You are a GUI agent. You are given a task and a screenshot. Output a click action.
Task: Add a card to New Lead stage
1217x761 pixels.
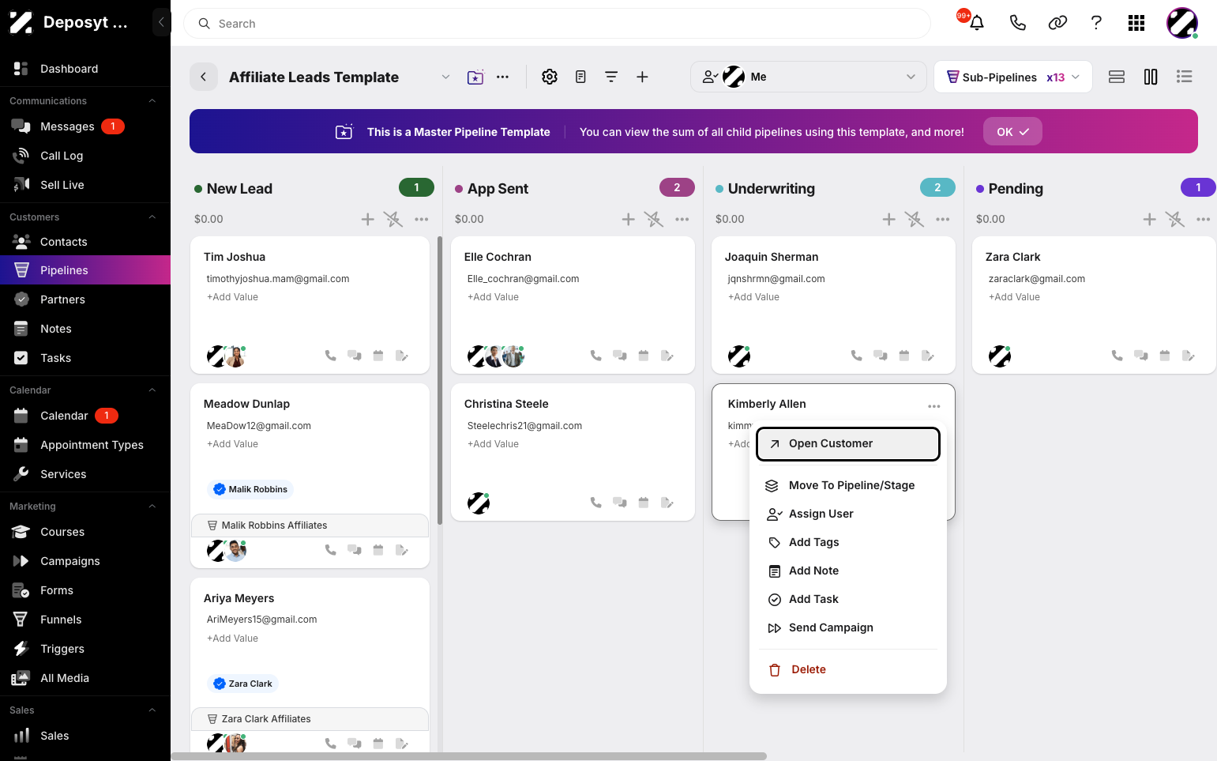368,219
